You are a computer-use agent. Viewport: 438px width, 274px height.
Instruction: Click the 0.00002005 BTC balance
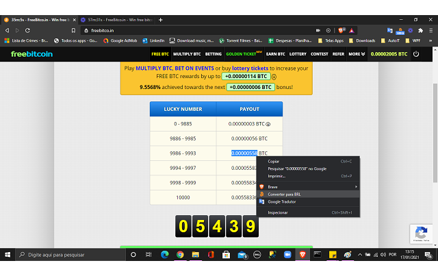pyautogui.click(x=389, y=54)
